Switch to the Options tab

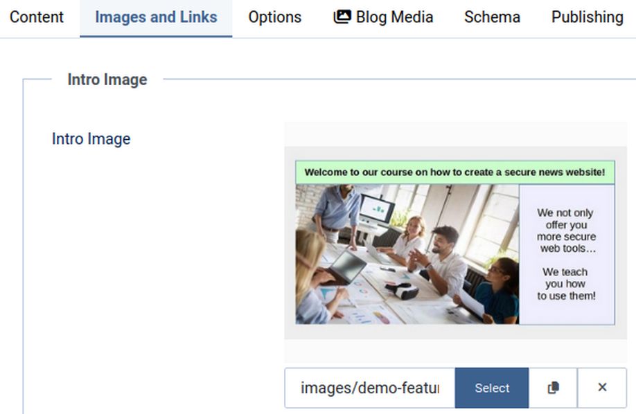point(275,17)
